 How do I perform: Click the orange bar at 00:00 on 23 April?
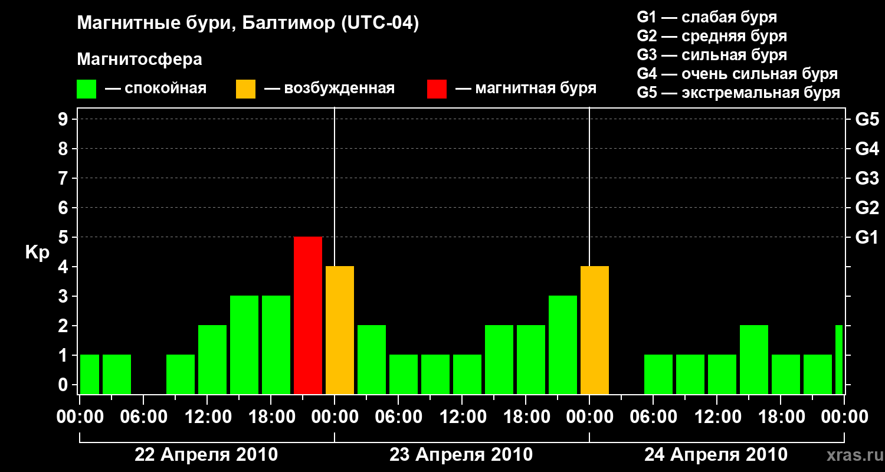[340, 330]
